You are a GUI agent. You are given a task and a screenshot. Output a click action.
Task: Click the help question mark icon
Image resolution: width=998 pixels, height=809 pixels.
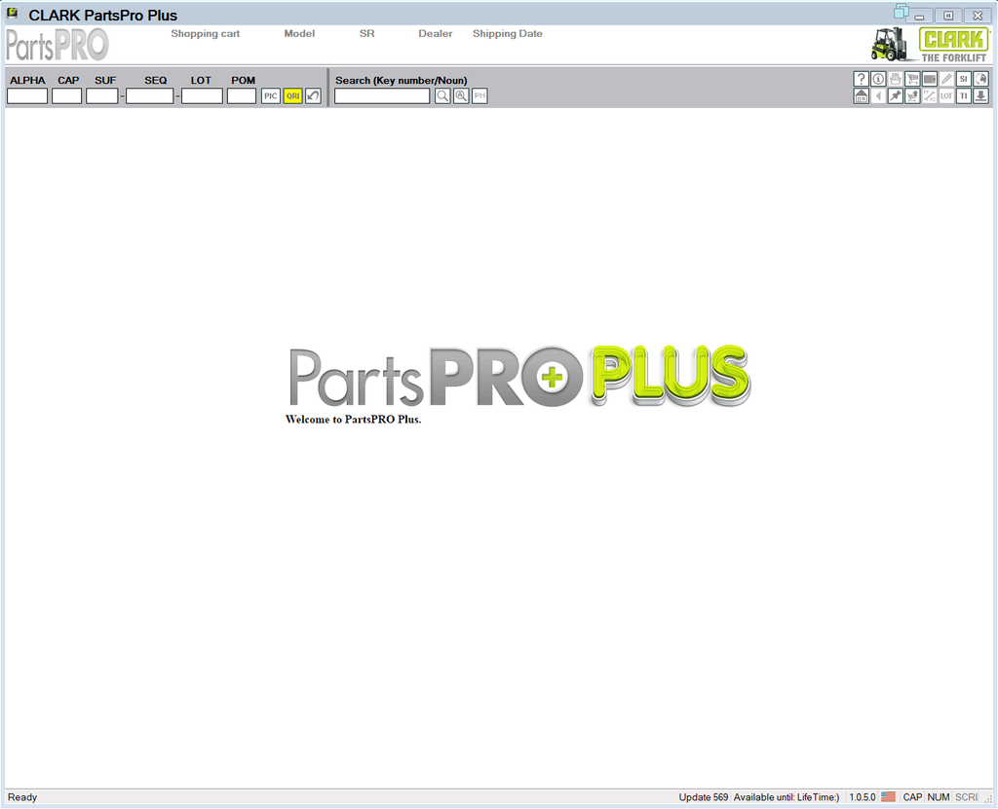(x=862, y=79)
